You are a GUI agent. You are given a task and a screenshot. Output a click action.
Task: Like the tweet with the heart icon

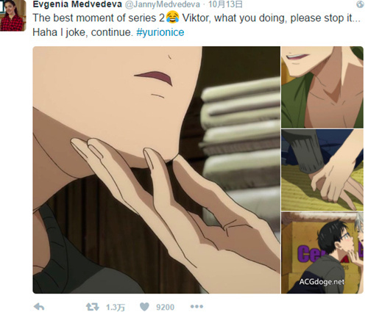(x=144, y=307)
